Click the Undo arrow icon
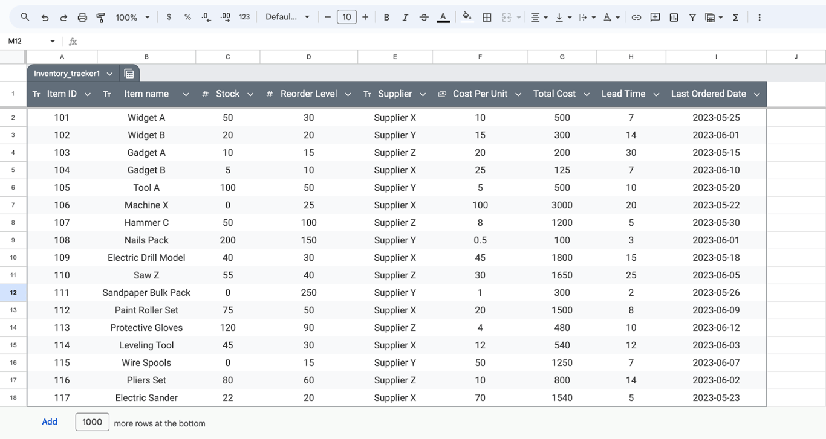This screenshot has height=439, width=826. (45, 18)
